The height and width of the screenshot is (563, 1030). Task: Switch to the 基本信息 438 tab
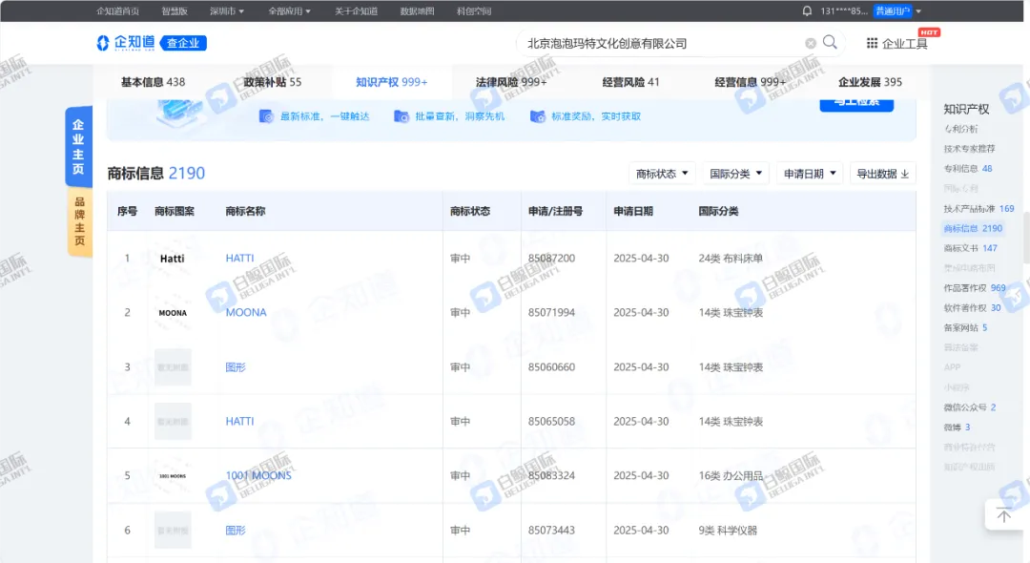[x=153, y=82]
